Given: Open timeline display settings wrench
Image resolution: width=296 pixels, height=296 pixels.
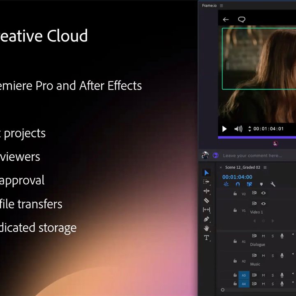Looking at the screenshot, I should [273, 184].
